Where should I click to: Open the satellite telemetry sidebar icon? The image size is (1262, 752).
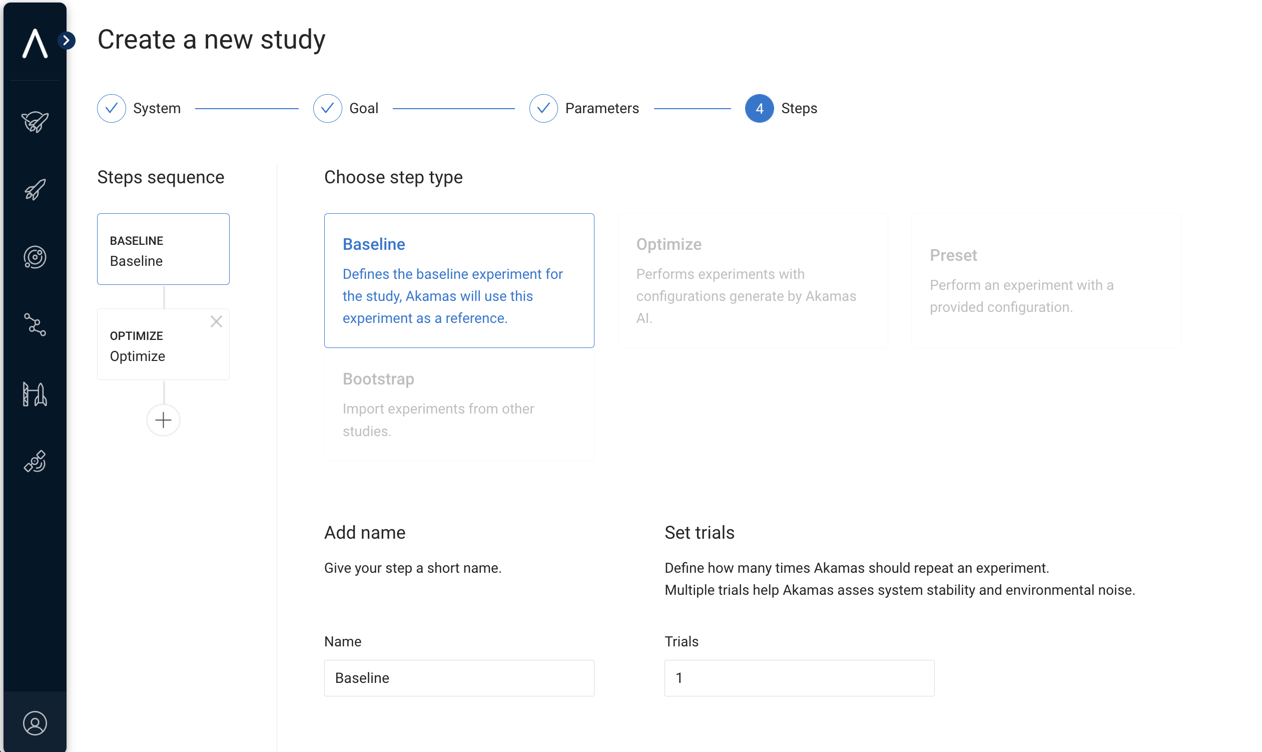[35, 462]
